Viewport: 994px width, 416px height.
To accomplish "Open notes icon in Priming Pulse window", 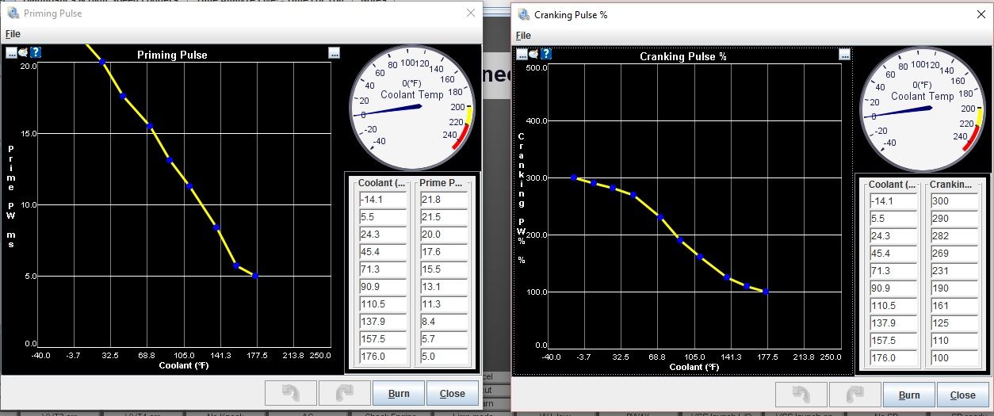I will click(x=23, y=52).
